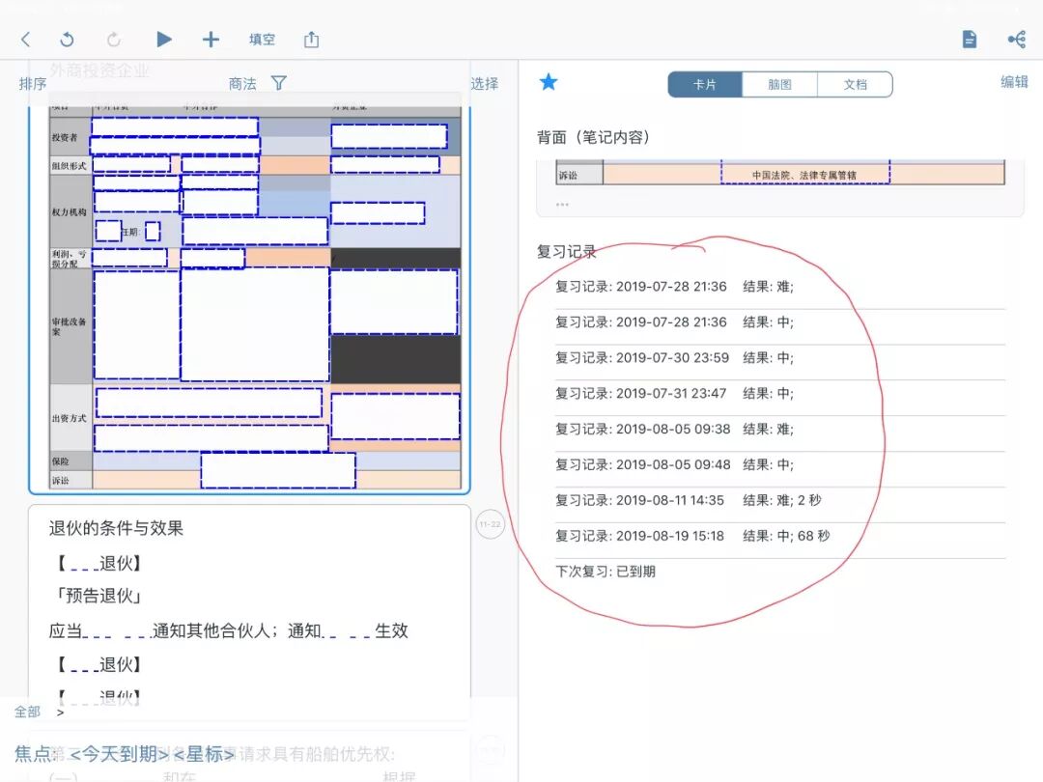This screenshot has height=782, width=1043.
Task: Tap the 11-22 round badge
Action: pos(491,524)
